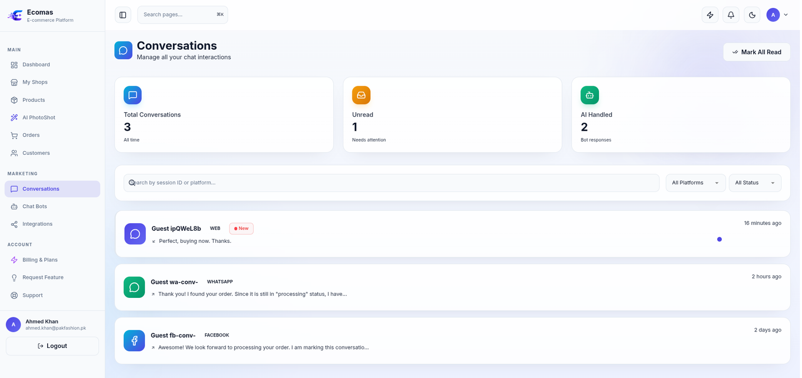Click the Unread inbox icon
The height and width of the screenshot is (378, 802).
[361, 95]
